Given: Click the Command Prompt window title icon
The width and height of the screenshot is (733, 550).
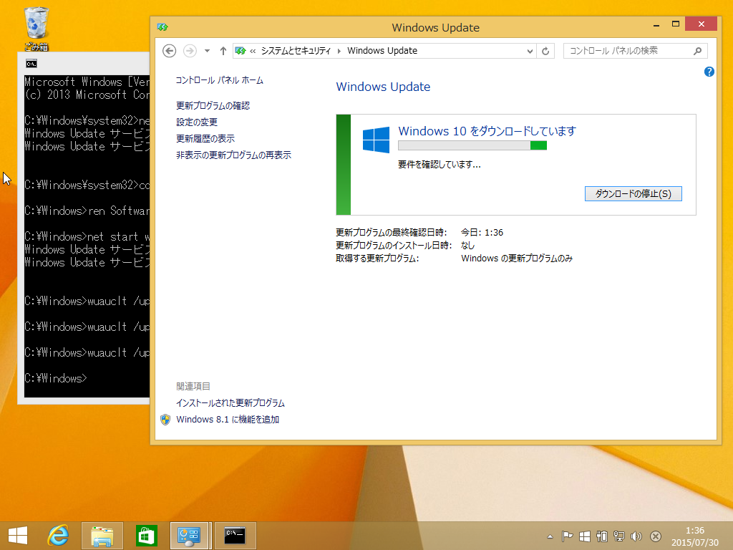Looking at the screenshot, I should pos(31,64).
